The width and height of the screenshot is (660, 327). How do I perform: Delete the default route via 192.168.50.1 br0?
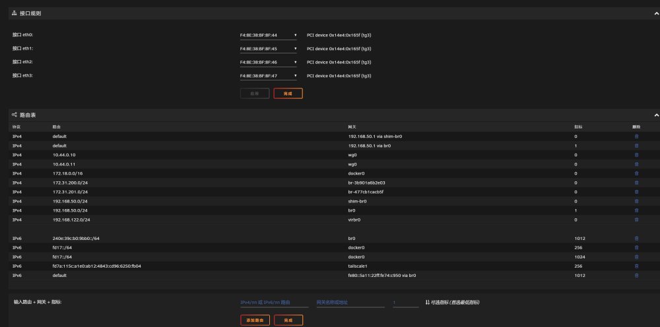tap(636, 146)
